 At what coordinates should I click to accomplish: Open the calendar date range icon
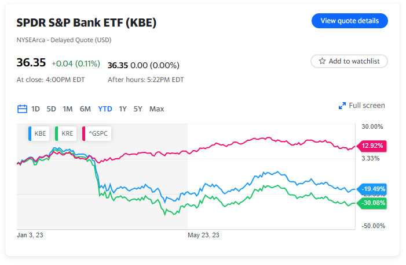[x=23, y=109]
